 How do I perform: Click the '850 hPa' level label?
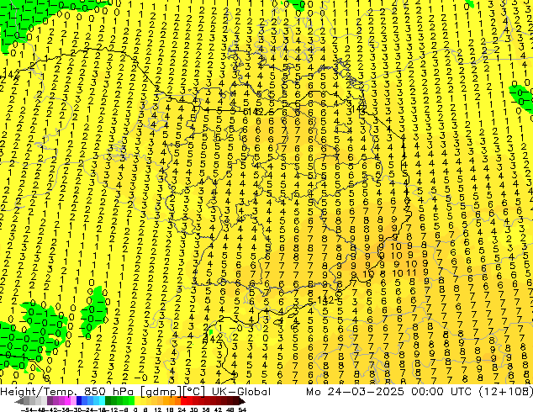click(x=108, y=392)
